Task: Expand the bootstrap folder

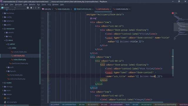Action: click(x=3, y=13)
